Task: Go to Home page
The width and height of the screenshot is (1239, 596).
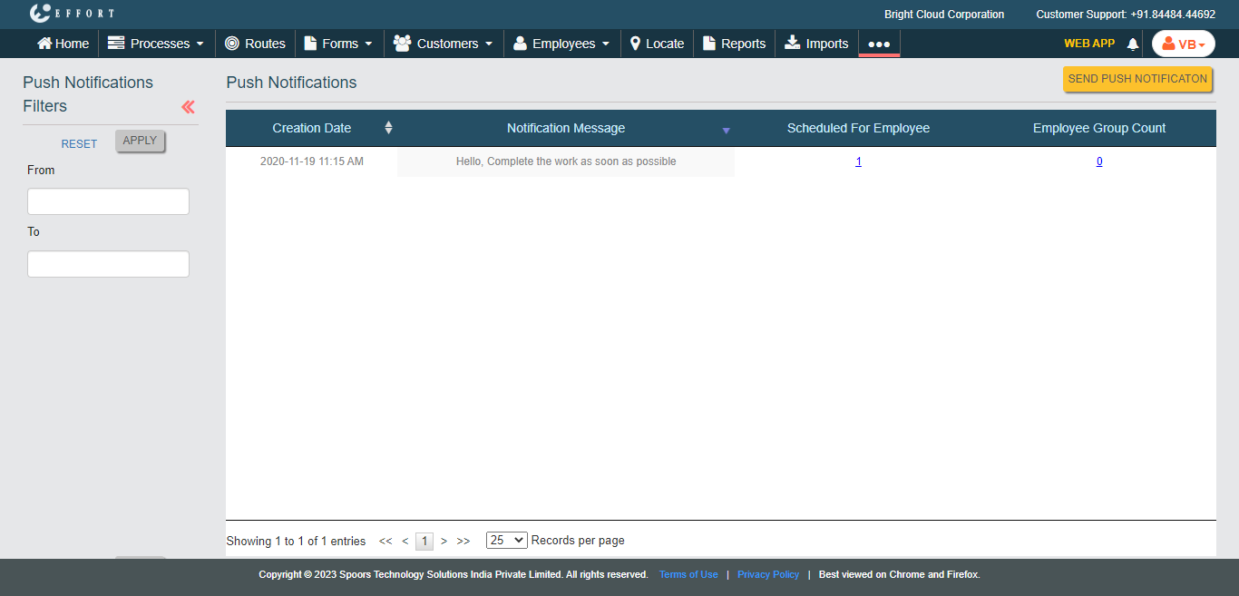Action: click(x=63, y=44)
